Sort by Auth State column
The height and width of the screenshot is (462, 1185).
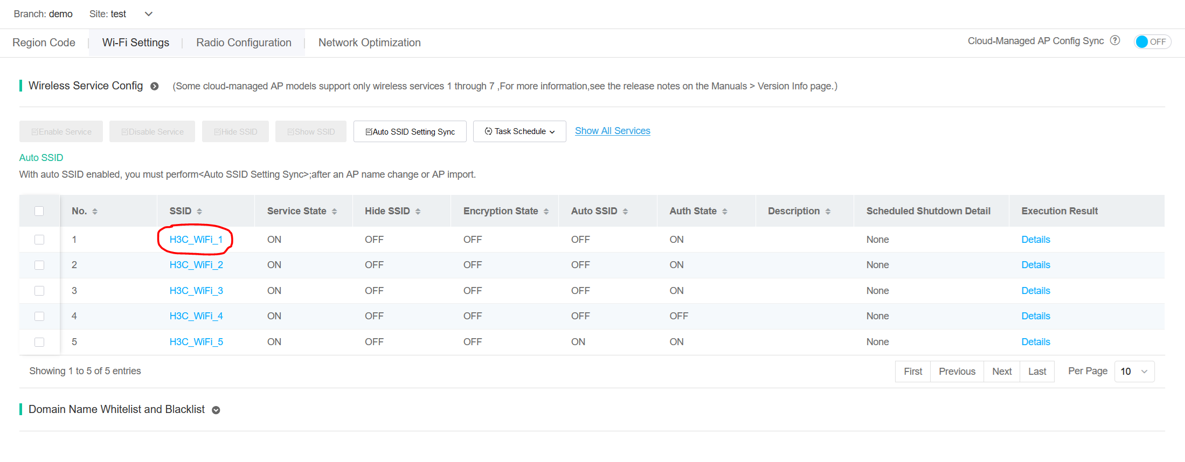click(725, 212)
